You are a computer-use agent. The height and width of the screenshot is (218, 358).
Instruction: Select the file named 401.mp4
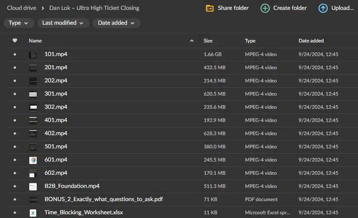pyautogui.click(x=56, y=120)
